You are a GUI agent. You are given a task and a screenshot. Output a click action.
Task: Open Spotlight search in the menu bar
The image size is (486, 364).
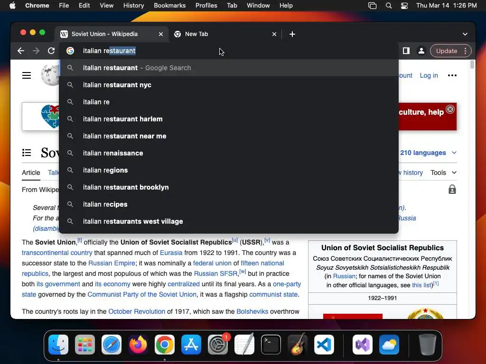pos(388,6)
